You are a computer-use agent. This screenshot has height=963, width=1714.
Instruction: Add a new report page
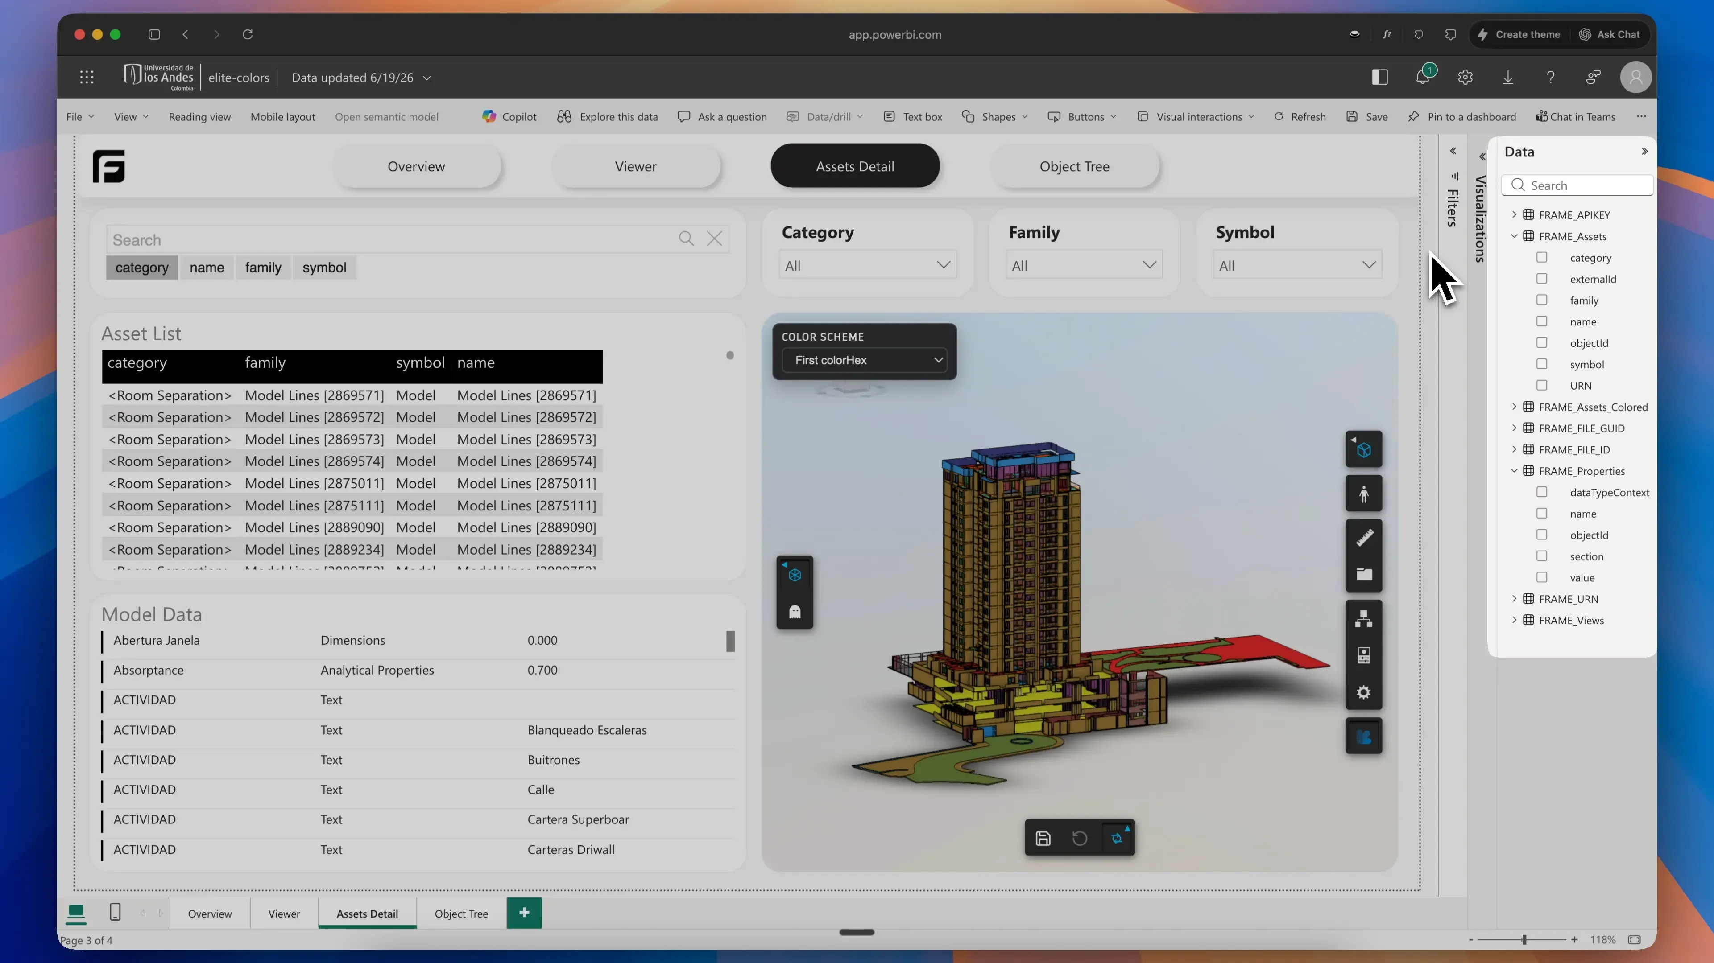click(524, 913)
